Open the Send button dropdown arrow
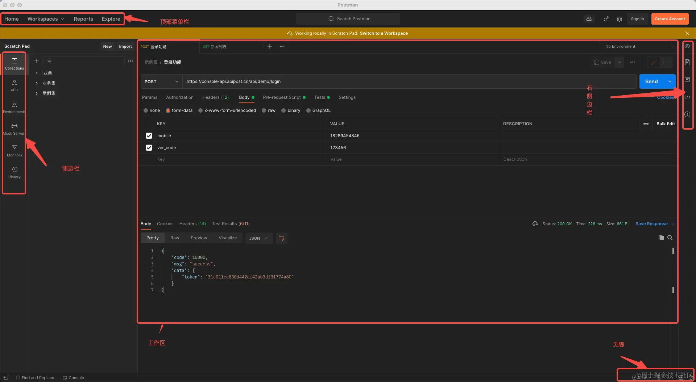 [x=670, y=81]
